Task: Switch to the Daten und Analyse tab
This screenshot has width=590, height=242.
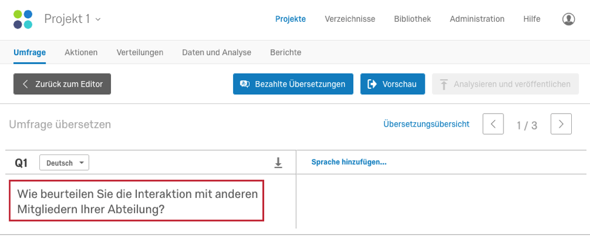Action: pyautogui.click(x=217, y=53)
